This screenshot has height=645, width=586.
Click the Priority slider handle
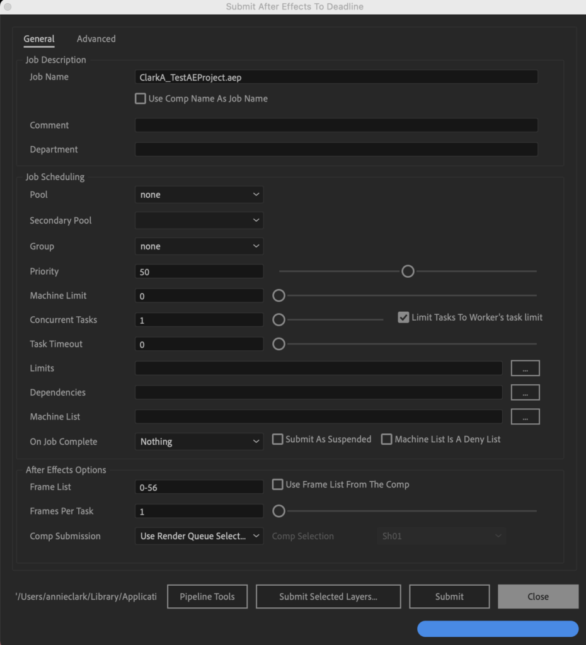(408, 271)
